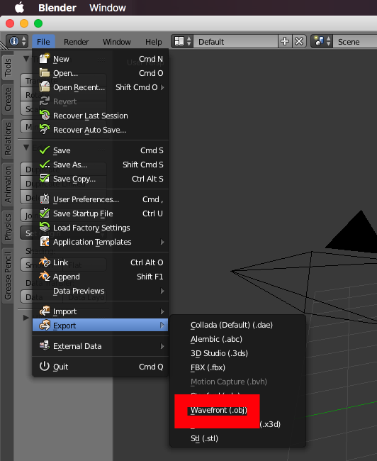Click the Save checkmark icon

click(45, 150)
